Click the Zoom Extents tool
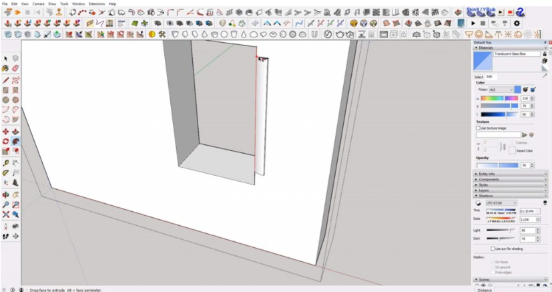Image resolution: width=552 pixels, height=292 pixels. point(5,214)
